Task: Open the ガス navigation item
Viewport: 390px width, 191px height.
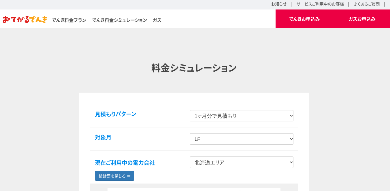Action: tap(157, 20)
